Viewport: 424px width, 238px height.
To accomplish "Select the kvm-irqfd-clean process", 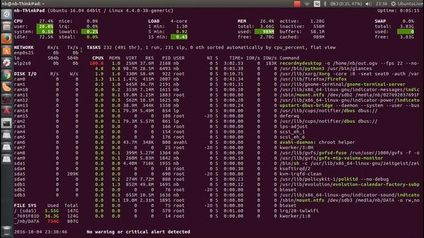I will coord(301,174).
